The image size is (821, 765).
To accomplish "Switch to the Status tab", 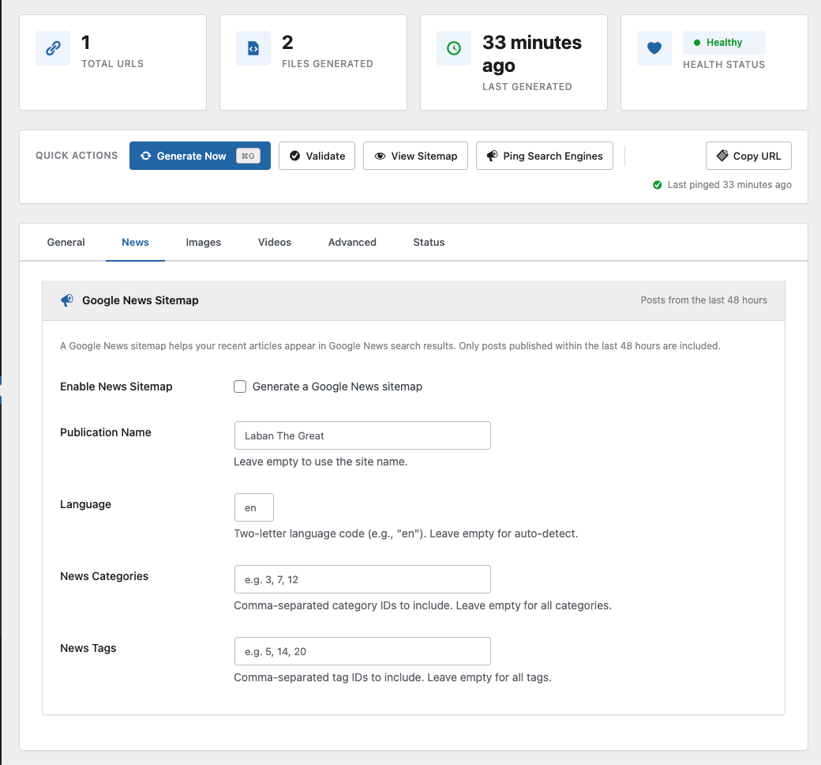I will (429, 243).
